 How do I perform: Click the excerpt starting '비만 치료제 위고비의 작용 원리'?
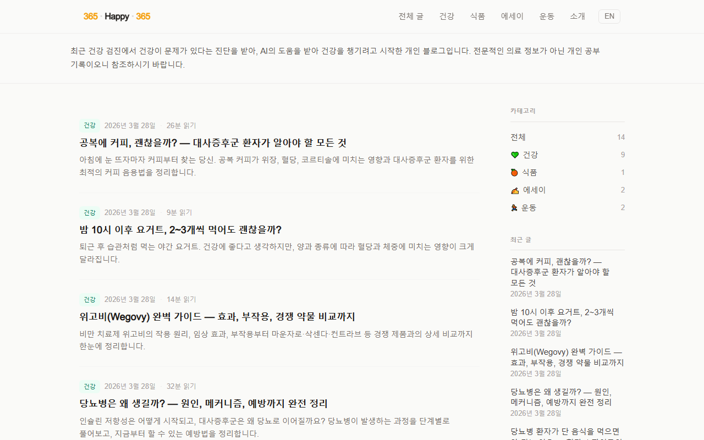click(276, 340)
